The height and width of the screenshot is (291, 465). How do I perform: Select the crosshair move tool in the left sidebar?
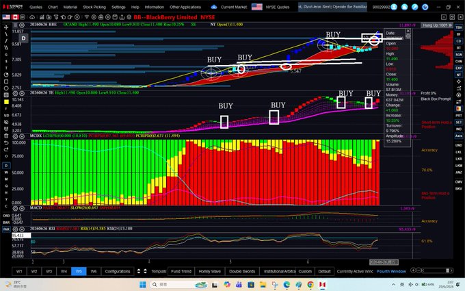pyautogui.click(x=6, y=27)
